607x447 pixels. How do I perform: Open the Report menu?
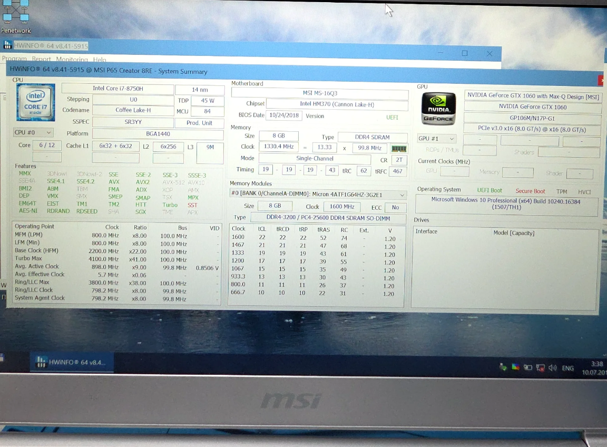coord(42,59)
